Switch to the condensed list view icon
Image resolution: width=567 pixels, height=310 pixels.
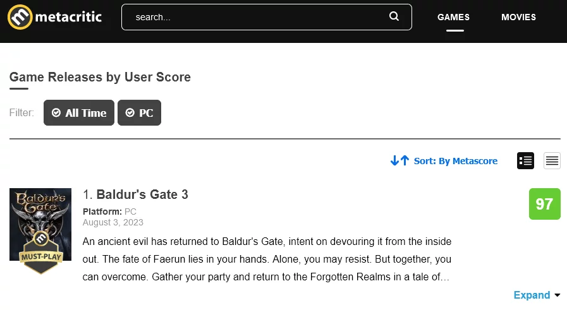[x=552, y=160]
